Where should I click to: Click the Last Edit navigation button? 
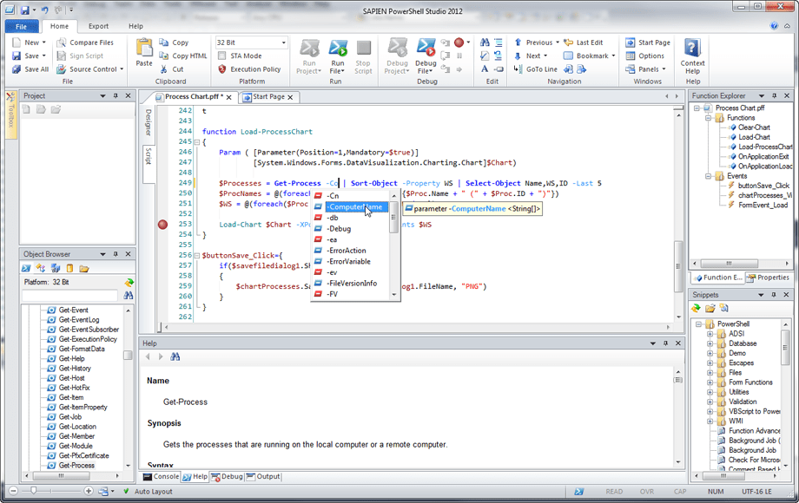pyautogui.click(x=584, y=42)
